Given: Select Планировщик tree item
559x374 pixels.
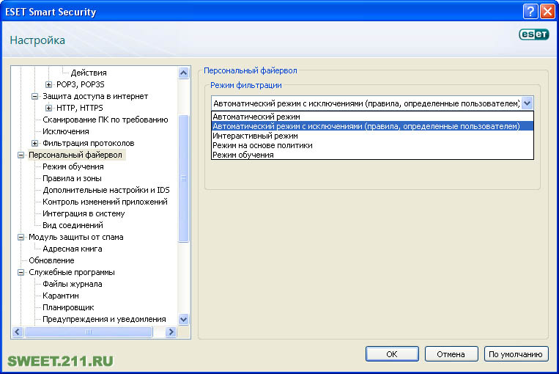Looking at the screenshot, I should [x=68, y=308].
